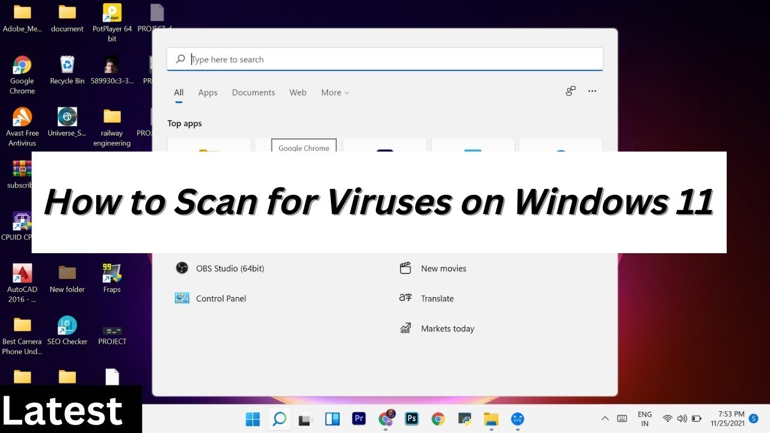The height and width of the screenshot is (433, 770).
Task: Launch Adobe Photoshop from the taskbar
Action: pos(412,419)
